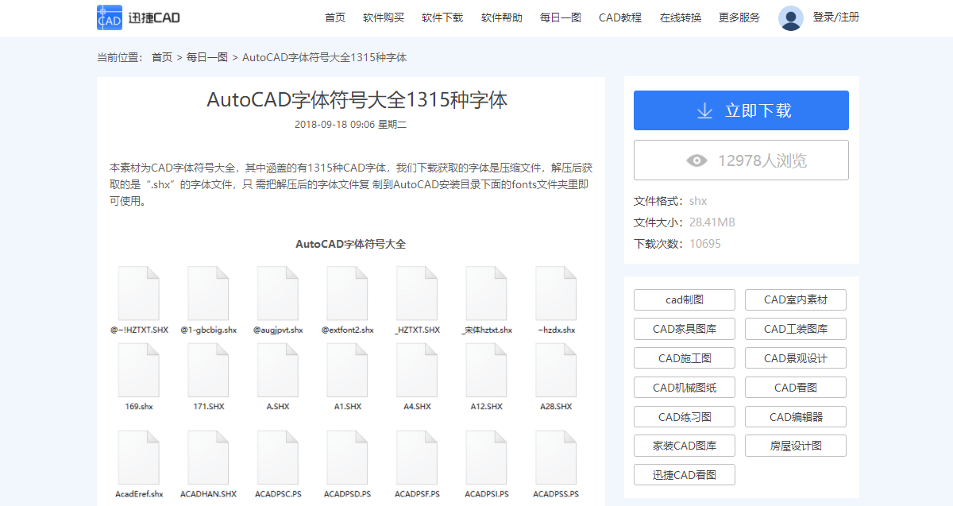Image resolution: width=953 pixels, height=506 pixels.
Task: Select the CAD施工图 tag
Action: click(x=685, y=358)
